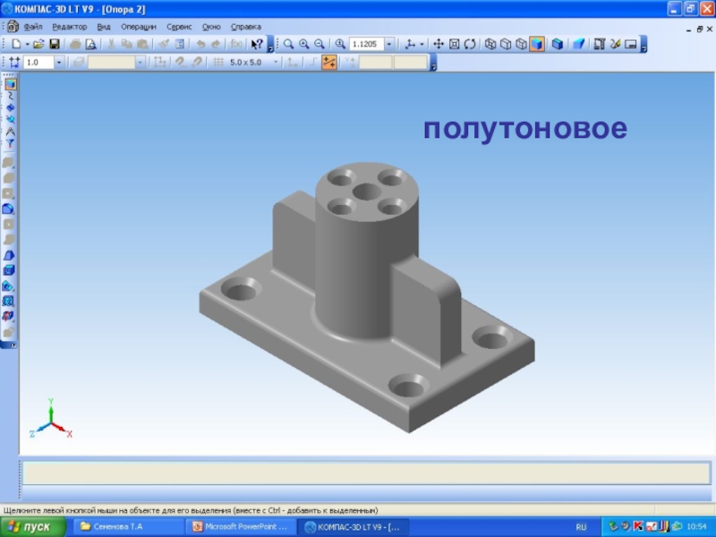
Task: Open the Окно menu
Action: (211, 27)
